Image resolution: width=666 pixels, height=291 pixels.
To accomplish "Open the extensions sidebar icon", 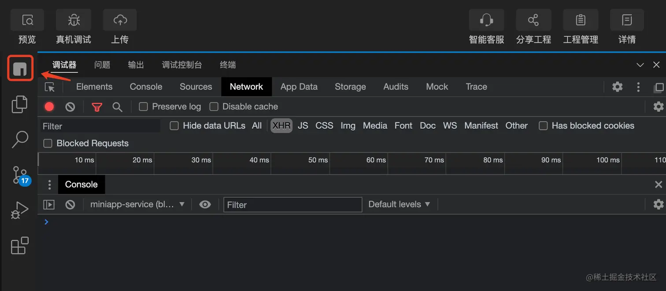I will pos(19,246).
